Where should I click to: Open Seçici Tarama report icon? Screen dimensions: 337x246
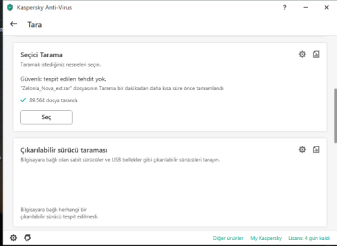[x=316, y=54]
